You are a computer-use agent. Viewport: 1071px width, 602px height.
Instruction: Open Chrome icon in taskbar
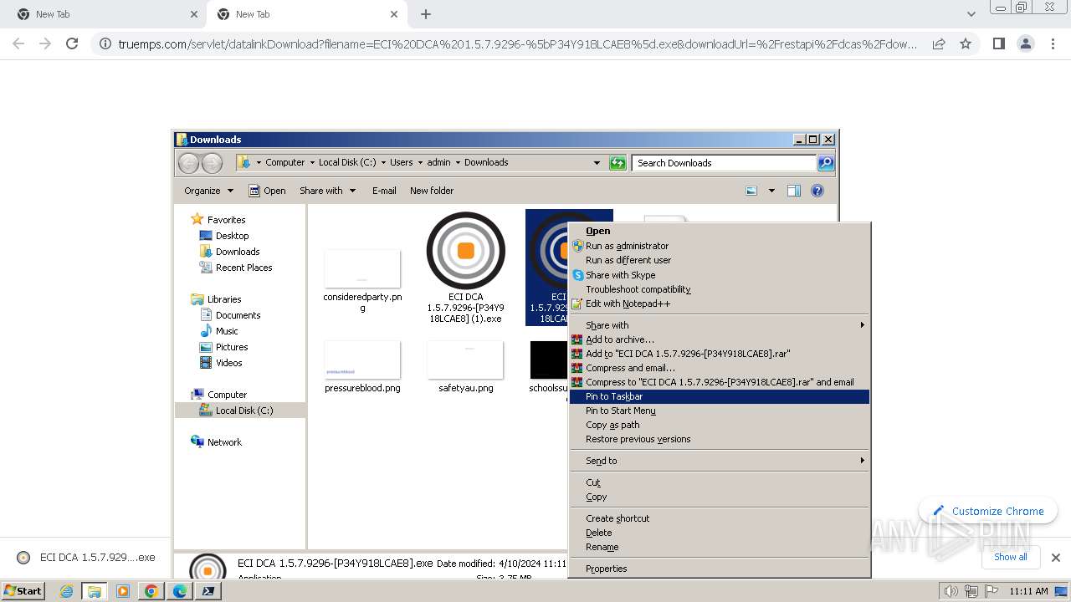click(x=151, y=591)
